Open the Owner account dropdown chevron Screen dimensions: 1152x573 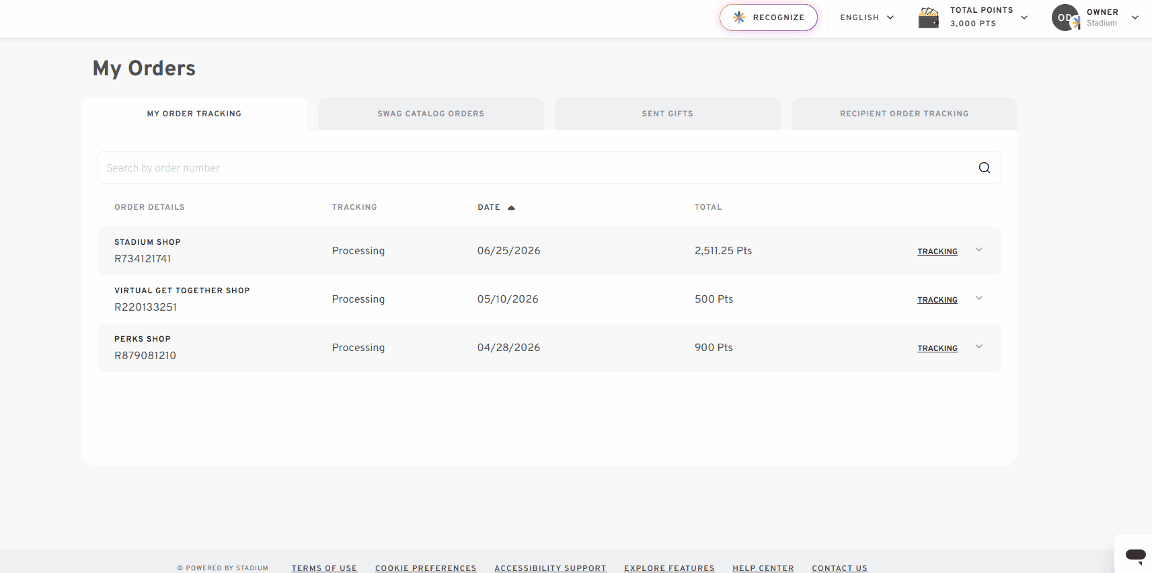pos(1135,17)
